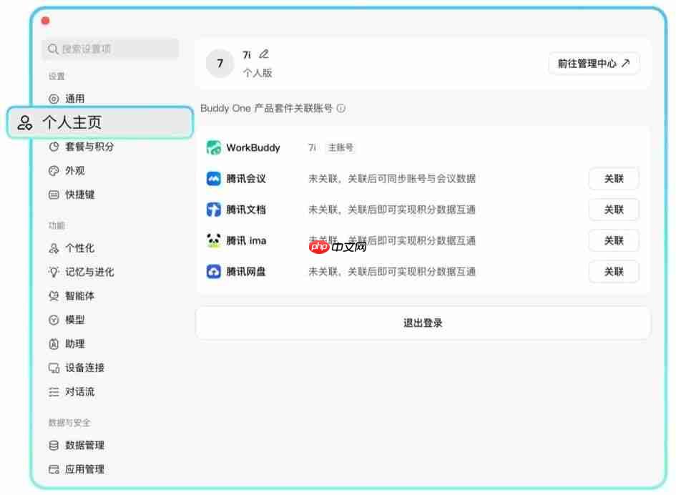Focus the 搜索设置项 search field
The width and height of the screenshot is (676, 495).
(x=110, y=49)
